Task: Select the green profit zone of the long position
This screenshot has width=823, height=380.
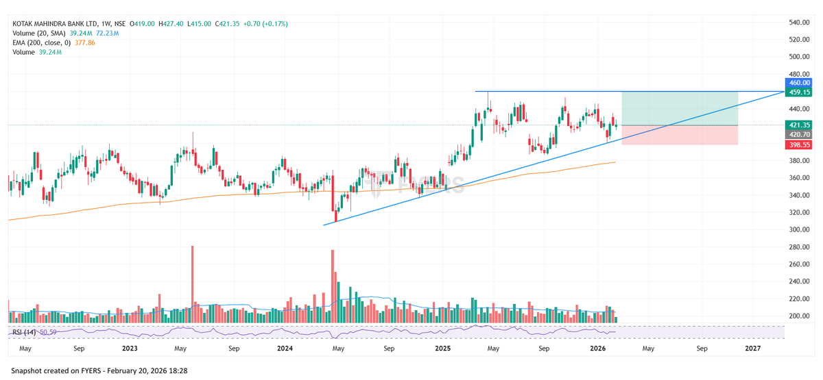Action: pos(680,108)
